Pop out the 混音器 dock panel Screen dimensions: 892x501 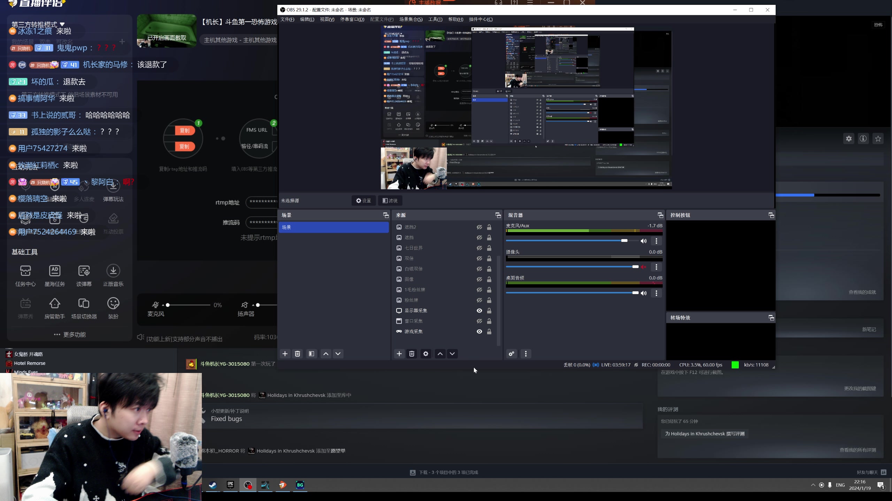tap(660, 215)
